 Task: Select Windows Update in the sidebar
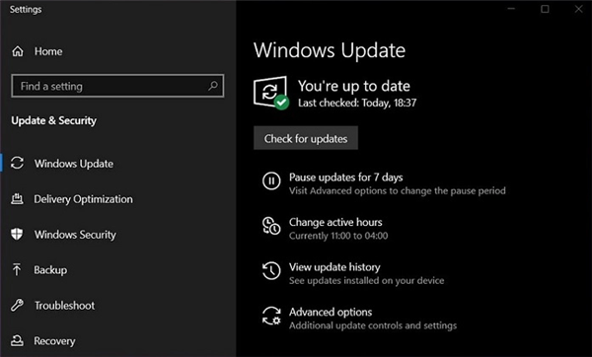pyautogui.click(x=74, y=164)
